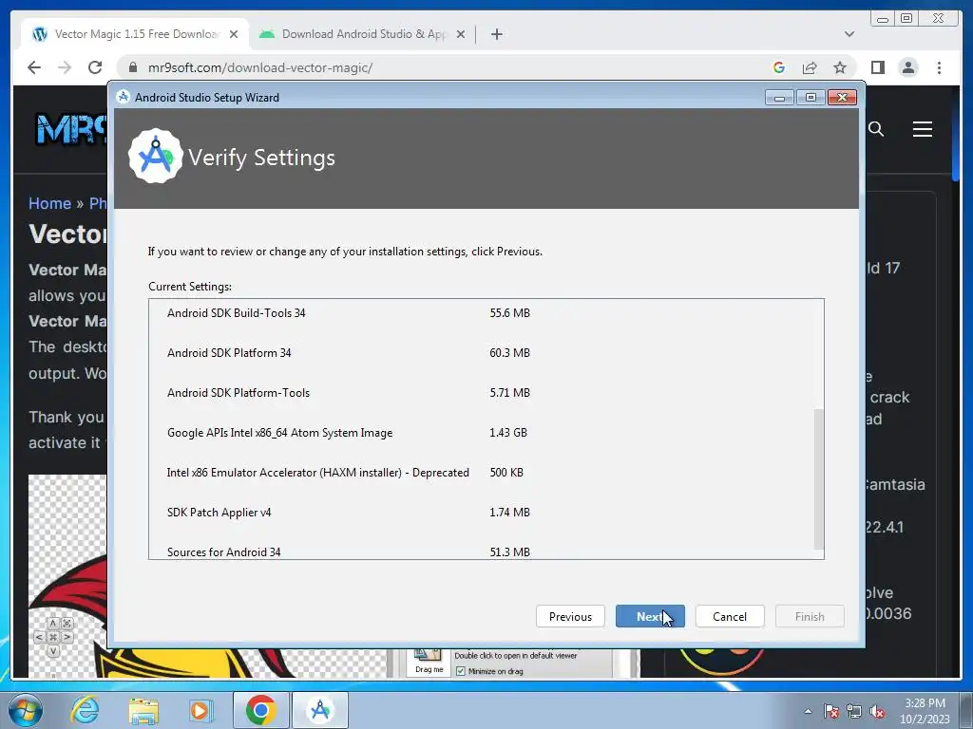Open a new Chrome tab

point(496,34)
